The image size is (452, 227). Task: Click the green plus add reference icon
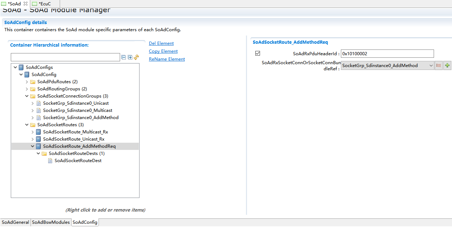click(447, 66)
